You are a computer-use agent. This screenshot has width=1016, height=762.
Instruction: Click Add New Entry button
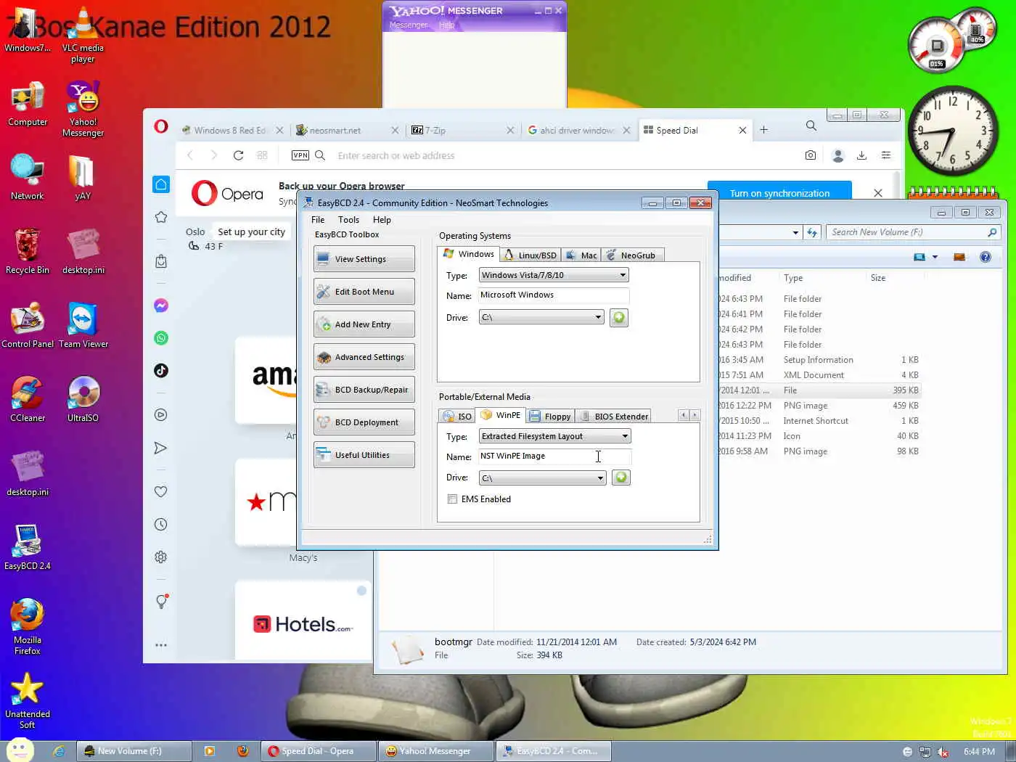coord(364,324)
